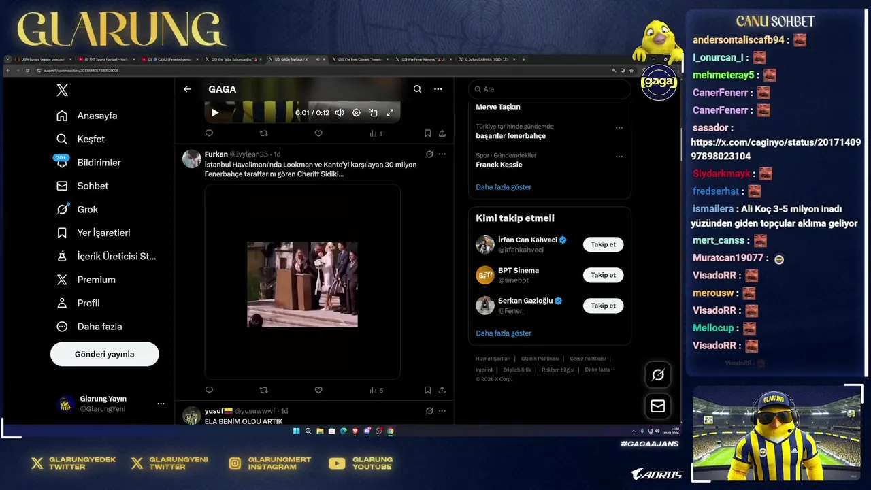The width and height of the screenshot is (871, 490).
Task: Switch to UEFA Europa League tab
Action: [42, 59]
